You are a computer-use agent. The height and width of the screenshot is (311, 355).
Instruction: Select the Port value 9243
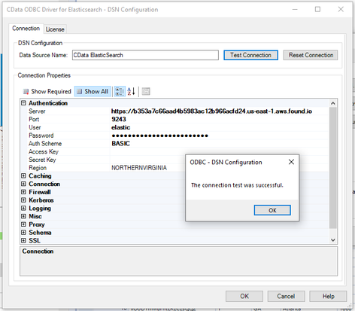point(119,119)
